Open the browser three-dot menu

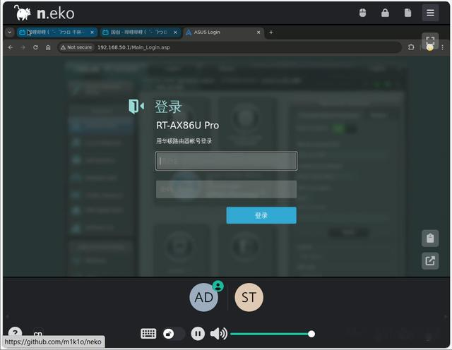(443, 47)
